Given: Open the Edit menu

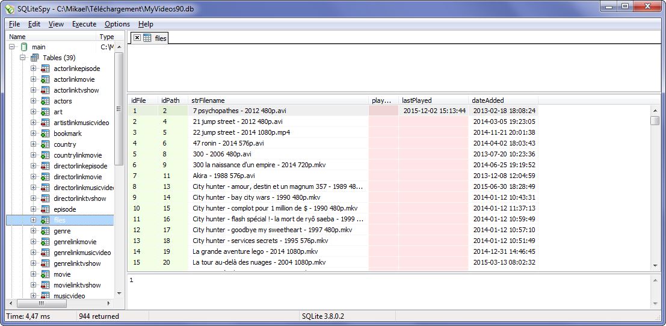Looking at the screenshot, I should [34, 24].
